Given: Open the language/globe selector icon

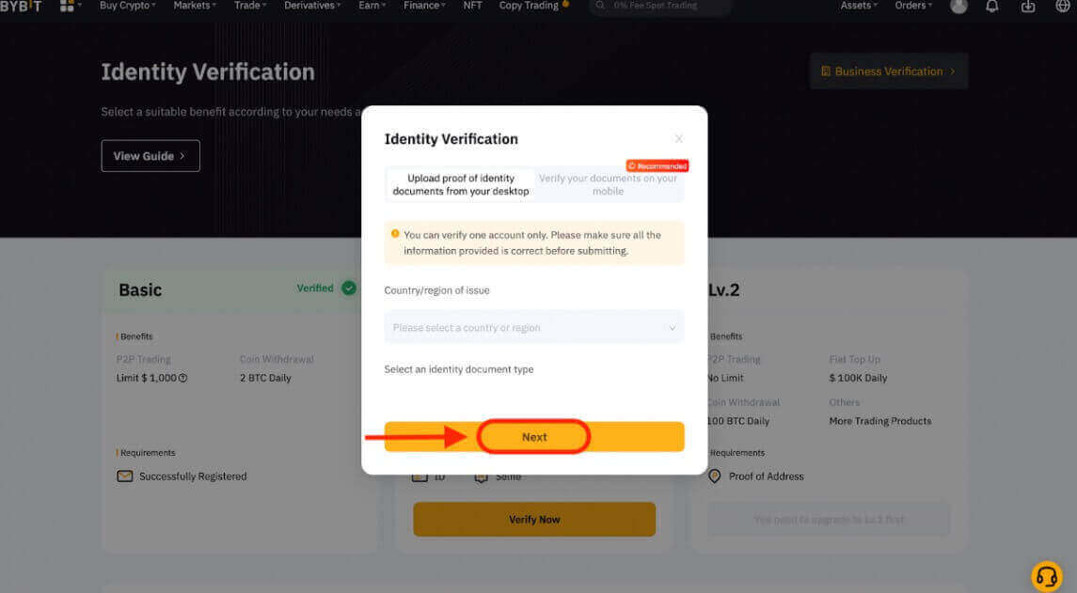Looking at the screenshot, I should pos(1062,7).
